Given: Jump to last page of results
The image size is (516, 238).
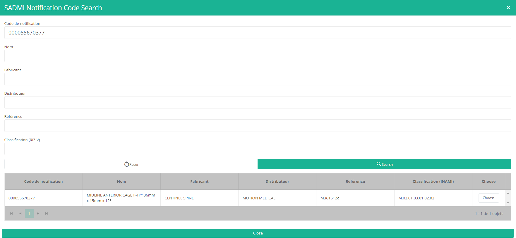Looking at the screenshot, I should (47, 213).
